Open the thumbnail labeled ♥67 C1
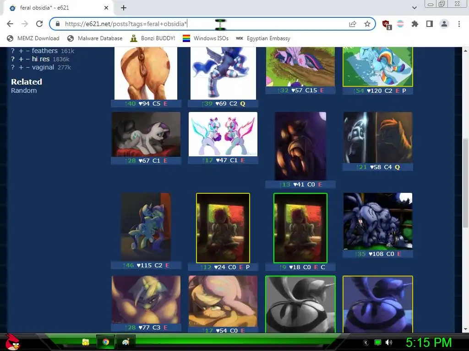Viewport: 469px width, 351px height. [146, 134]
